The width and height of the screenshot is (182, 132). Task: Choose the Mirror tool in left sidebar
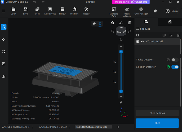click(4, 76)
